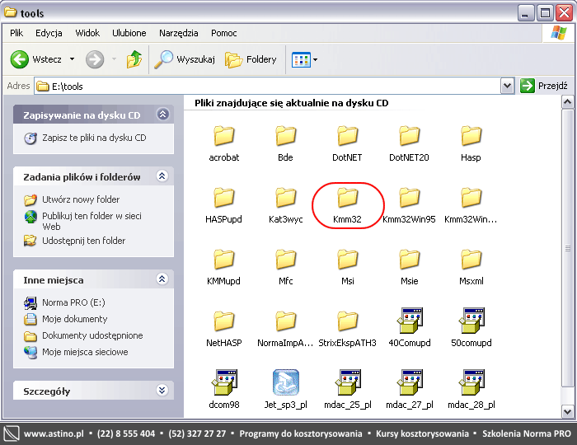Open the Widok menu
The image size is (577, 445).
(87, 33)
